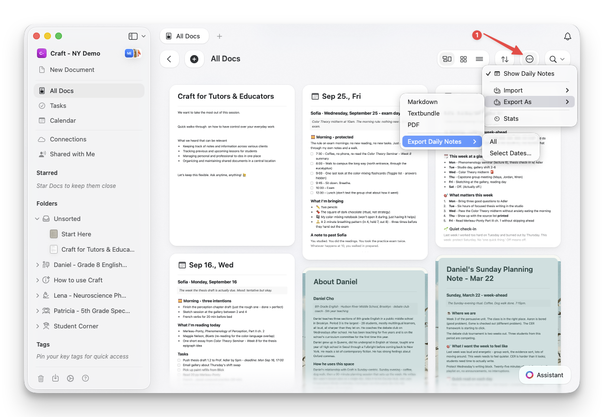The image size is (604, 417).
Task: Open the search button
Action: (x=553, y=59)
